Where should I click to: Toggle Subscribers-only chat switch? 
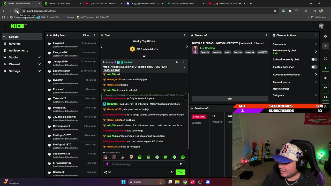point(314,59)
